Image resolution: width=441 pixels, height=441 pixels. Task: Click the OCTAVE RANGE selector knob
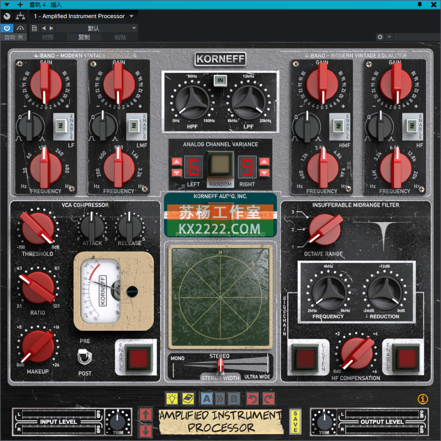pos(325,229)
